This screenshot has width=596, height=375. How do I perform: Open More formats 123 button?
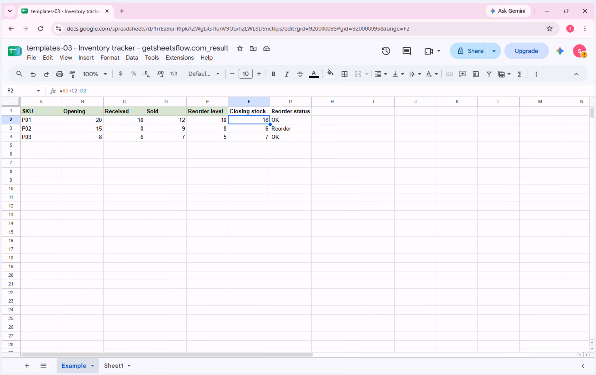(x=174, y=74)
